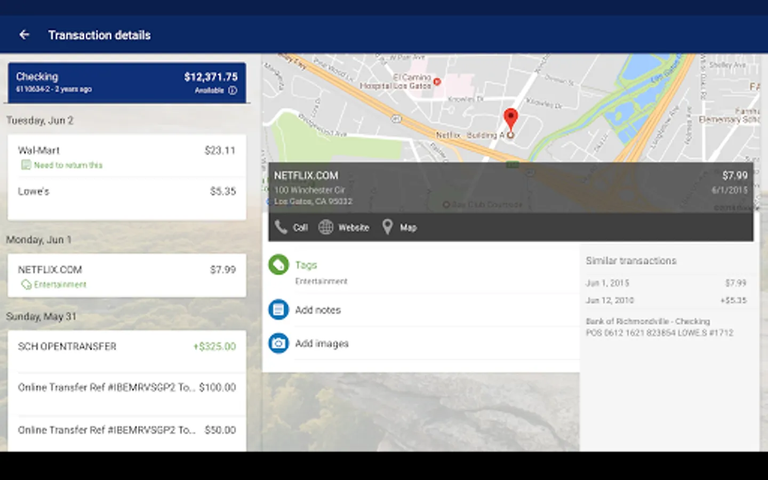Click the Netflix Building A map label
The image size is (768, 480).
pos(470,135)
